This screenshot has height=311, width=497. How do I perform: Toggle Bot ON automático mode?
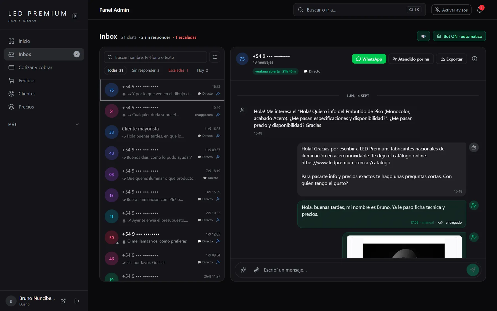(459, 36)
